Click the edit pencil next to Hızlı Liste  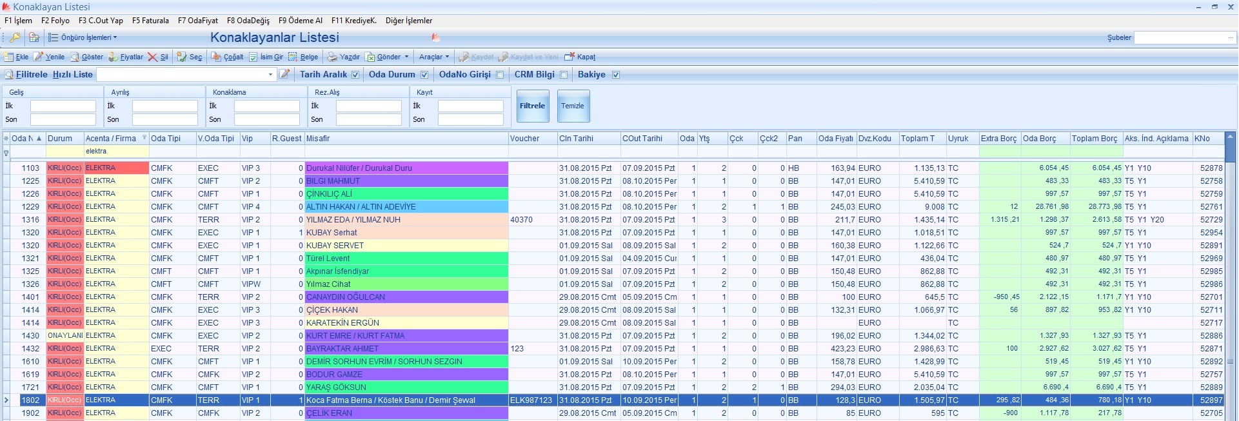pyautogui.click(x=284, y=74)
